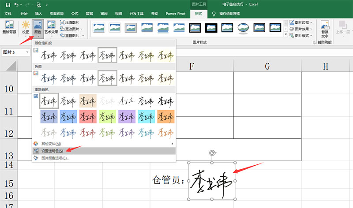Image resolution: width=353 pixels, height=208 pixels.
Task: Click the Name Box field 图片 5
Action: click(x=13, y=52)
